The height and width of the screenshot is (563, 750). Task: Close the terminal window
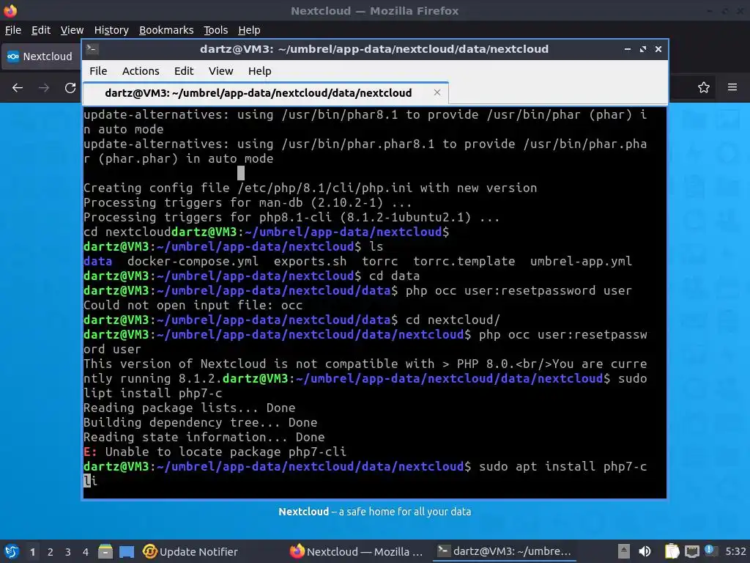(658, 49)
